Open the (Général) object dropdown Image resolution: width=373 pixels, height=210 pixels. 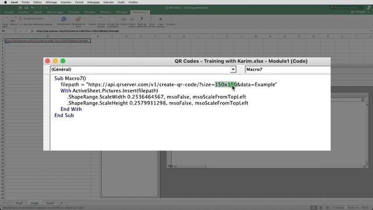tap(233, 69)
